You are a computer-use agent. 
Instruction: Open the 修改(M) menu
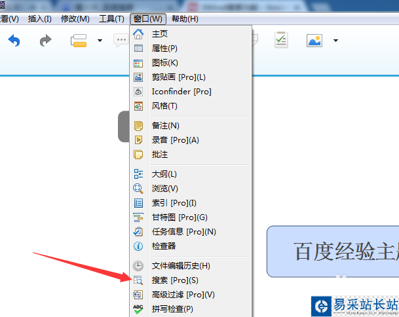tap(75, 19)
